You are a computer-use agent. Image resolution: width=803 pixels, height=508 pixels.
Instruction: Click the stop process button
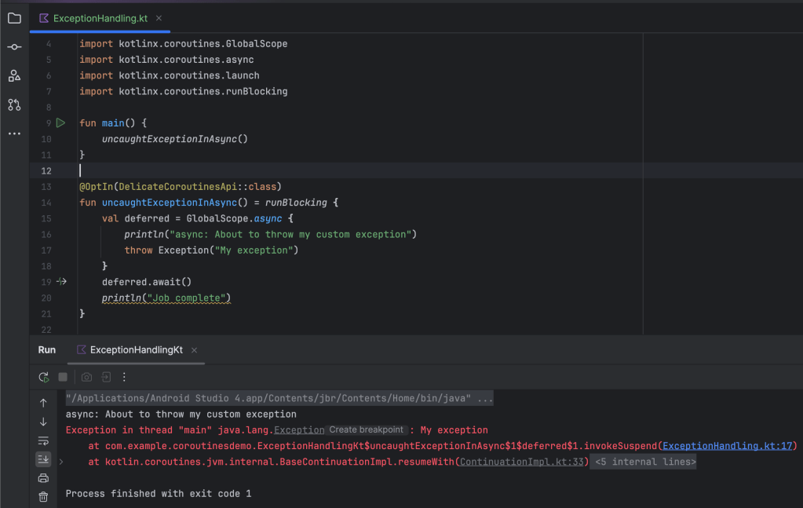pos(63,377)
